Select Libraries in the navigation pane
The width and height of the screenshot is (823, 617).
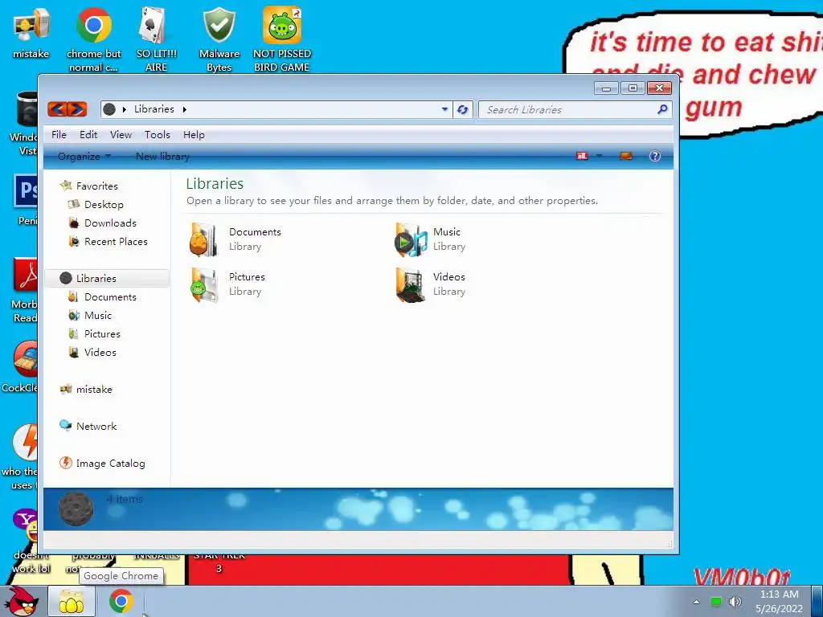point(107,278)
